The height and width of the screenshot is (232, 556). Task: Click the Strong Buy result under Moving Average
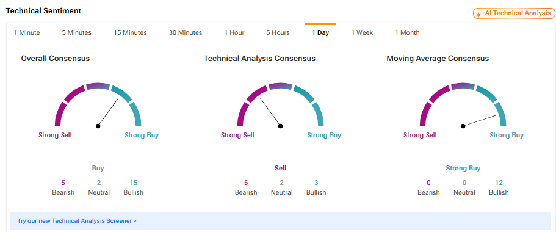pyautogui.click(x=463, y=168)
